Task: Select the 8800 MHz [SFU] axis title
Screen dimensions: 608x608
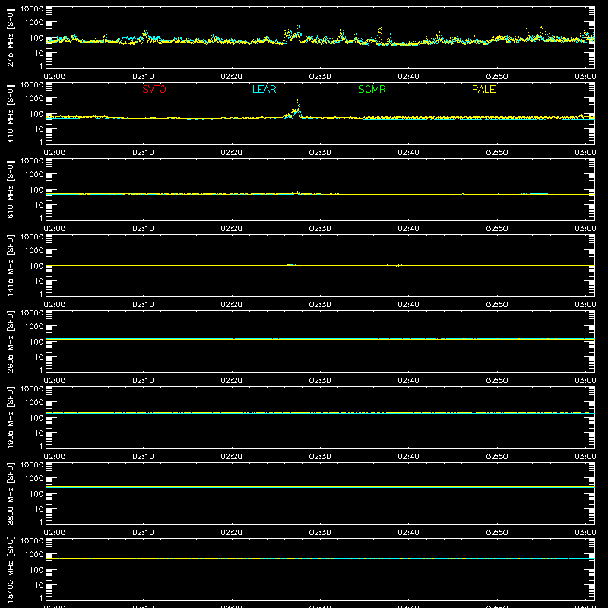Action: pos(10,494)
